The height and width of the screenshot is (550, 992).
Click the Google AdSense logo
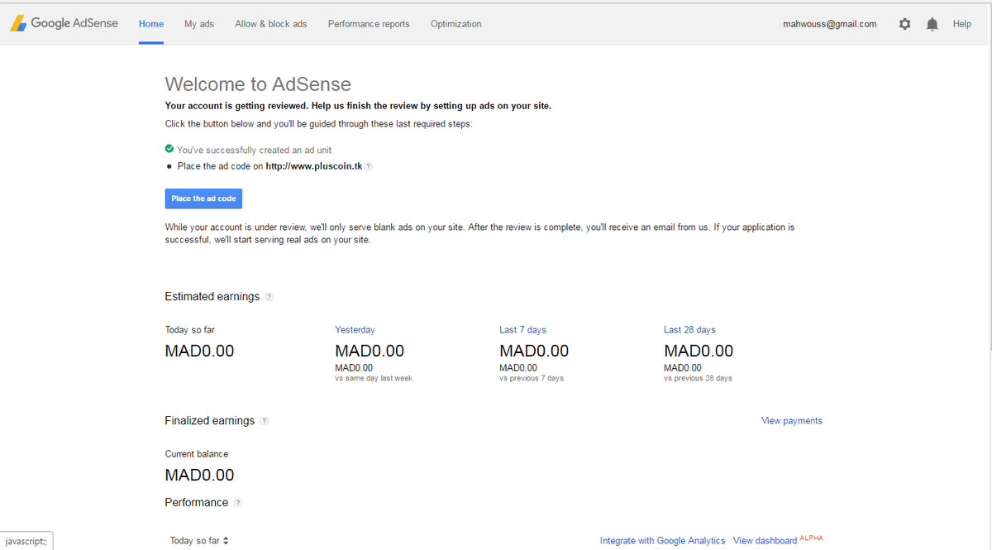coord(64,23)
